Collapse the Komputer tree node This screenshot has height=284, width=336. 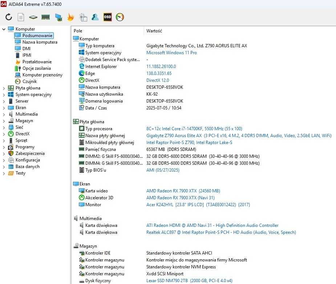pyautogui.click(x=4, y=29)
